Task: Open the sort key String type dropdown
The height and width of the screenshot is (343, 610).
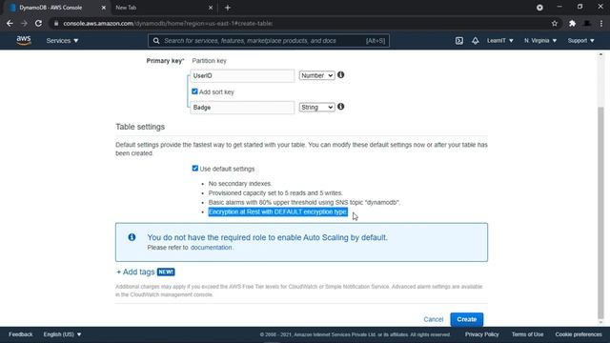Action: click(x=316, y=107)
